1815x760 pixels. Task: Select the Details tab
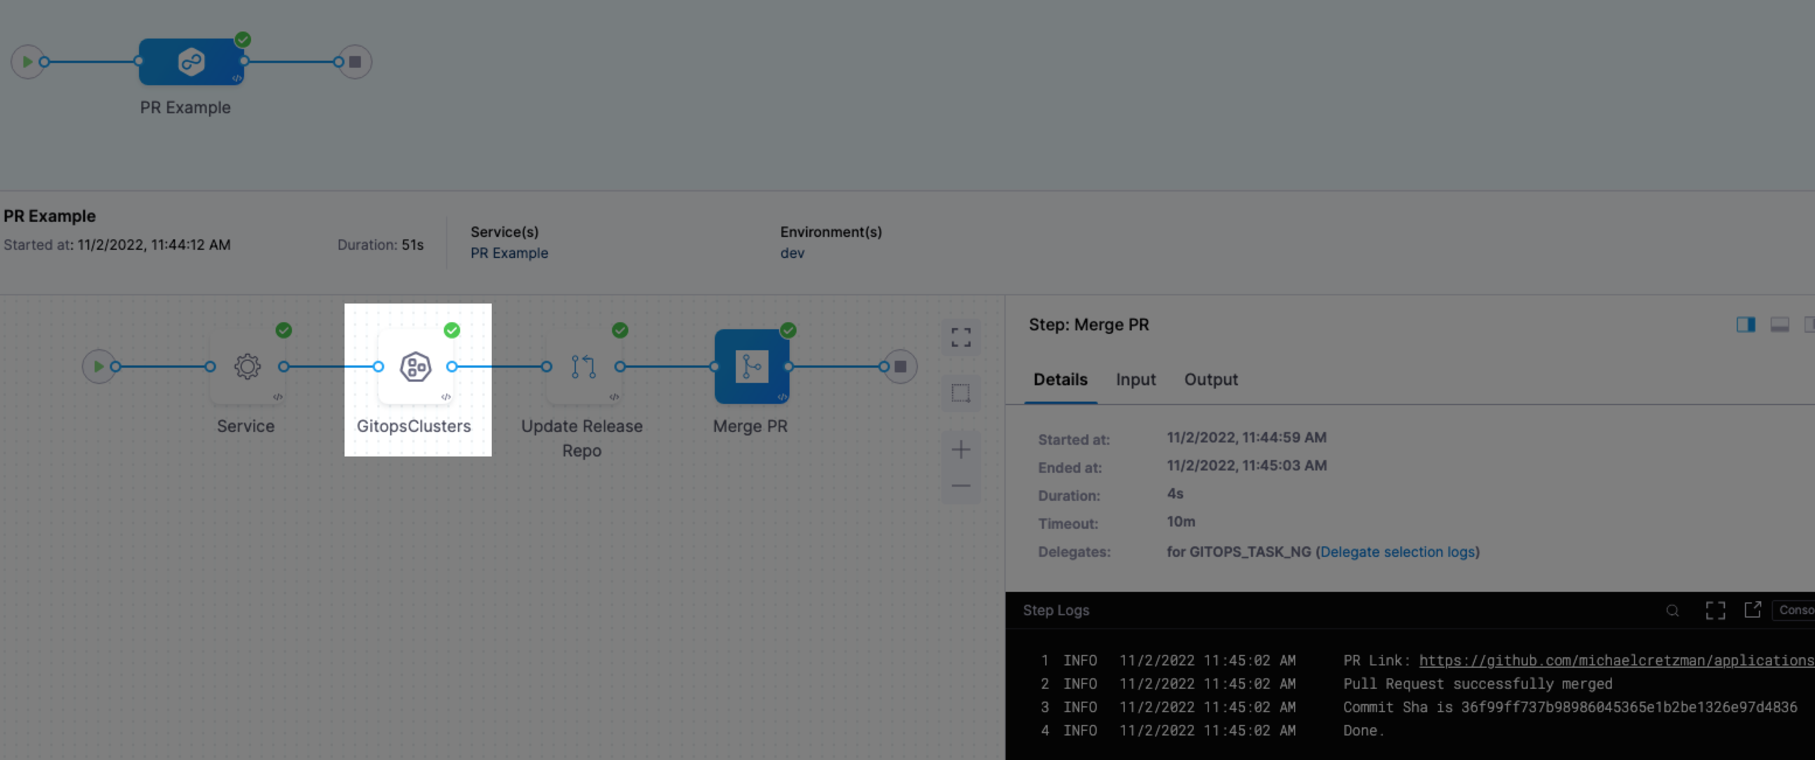1060,379
